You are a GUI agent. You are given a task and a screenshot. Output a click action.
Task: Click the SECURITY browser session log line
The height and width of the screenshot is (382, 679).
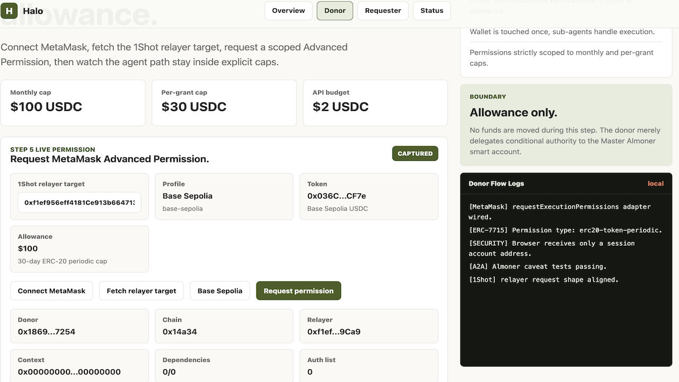coord(552,248)
